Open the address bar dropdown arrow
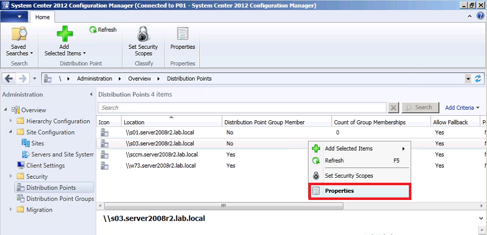This screenshot has height=235, width=487. click(468, 79)
